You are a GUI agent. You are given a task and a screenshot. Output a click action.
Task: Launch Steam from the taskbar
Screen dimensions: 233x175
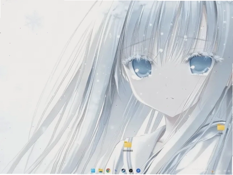click(x=123, y=171)
